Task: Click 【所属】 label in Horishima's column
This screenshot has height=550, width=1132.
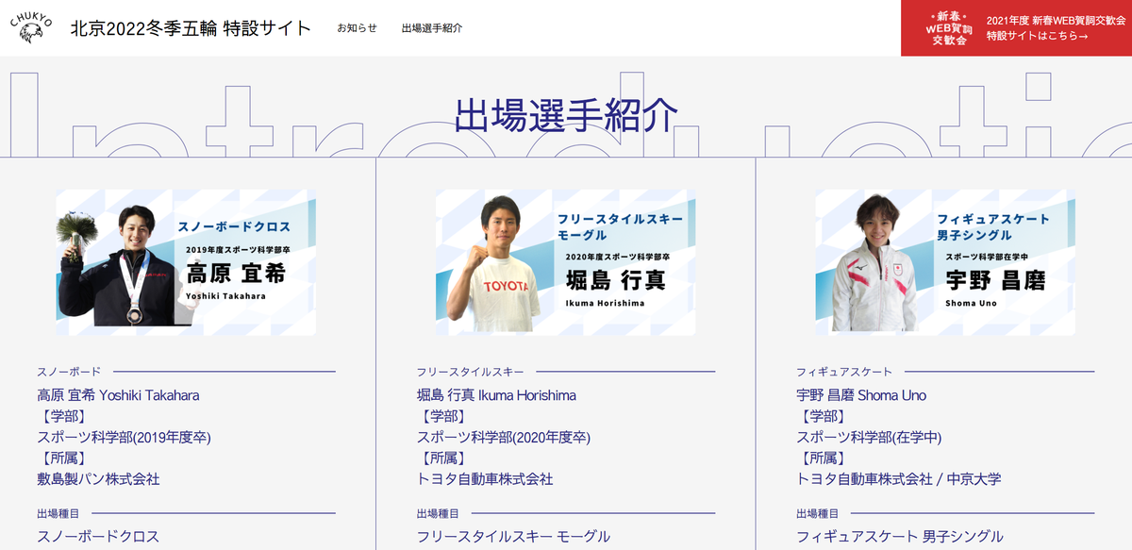Action: click(x=443, y=458)
